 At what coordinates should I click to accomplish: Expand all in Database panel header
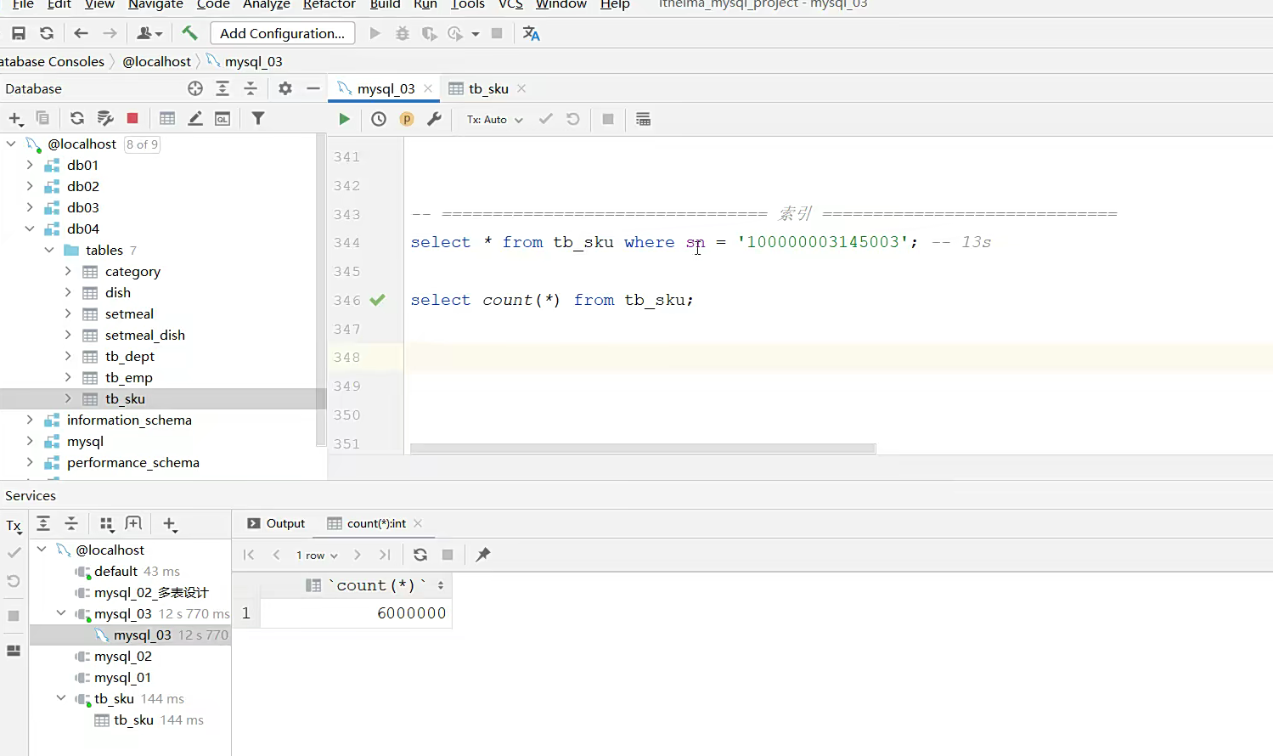pyautogui.click(x=222, y=88)
